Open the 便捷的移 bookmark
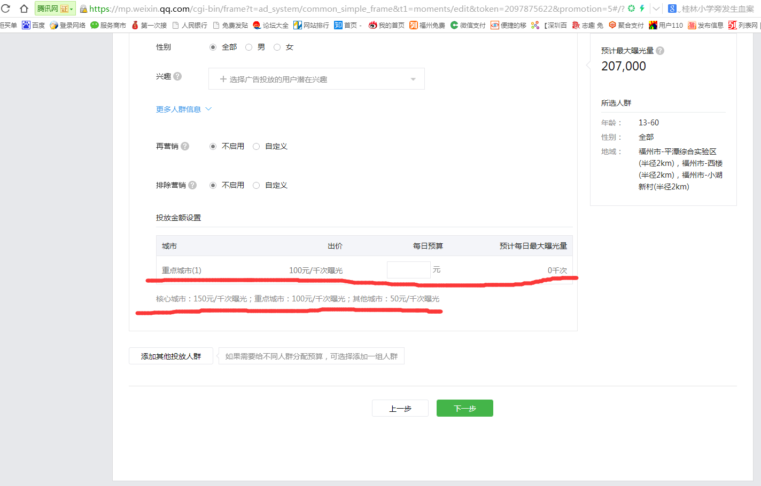This screenshot has width=761, height=486. click(x=509, y=25)
